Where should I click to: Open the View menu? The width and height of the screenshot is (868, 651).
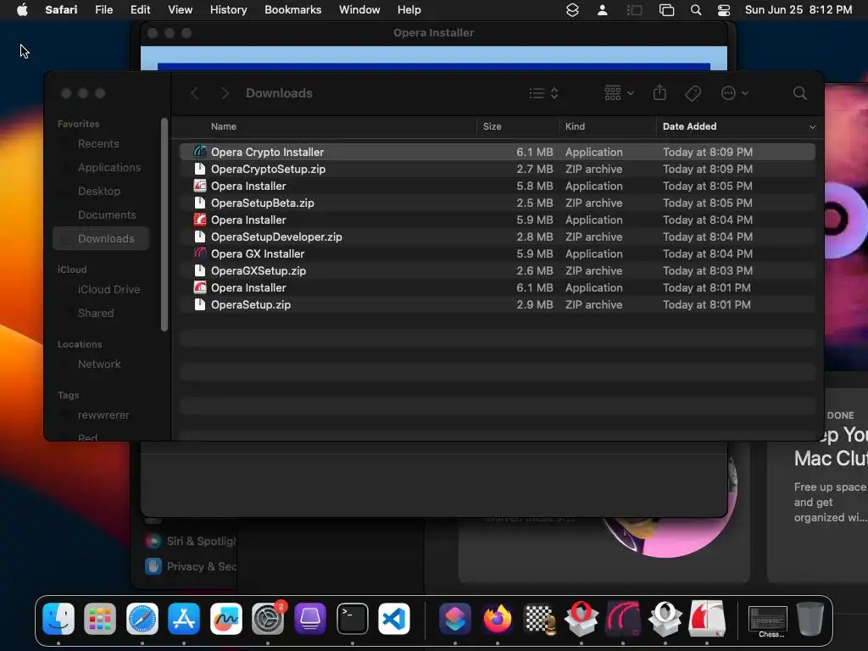180,10
